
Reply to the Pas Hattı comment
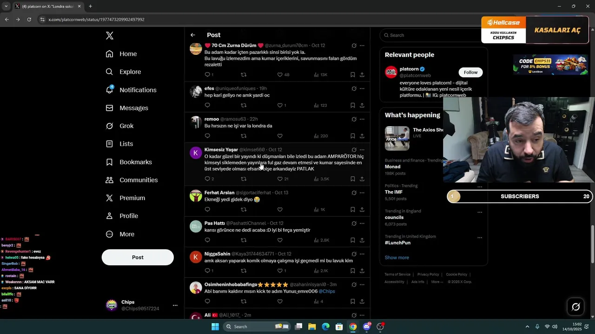(x=207, y=240)
